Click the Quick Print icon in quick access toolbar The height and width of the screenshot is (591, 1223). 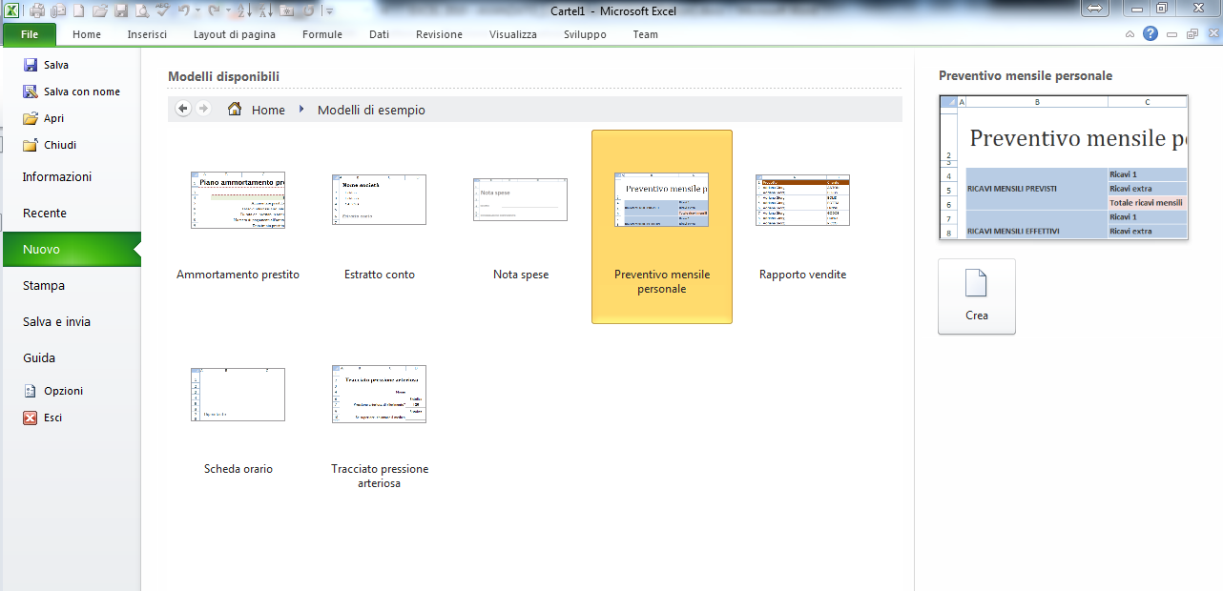pyautogui.click(x=37, y=10)
